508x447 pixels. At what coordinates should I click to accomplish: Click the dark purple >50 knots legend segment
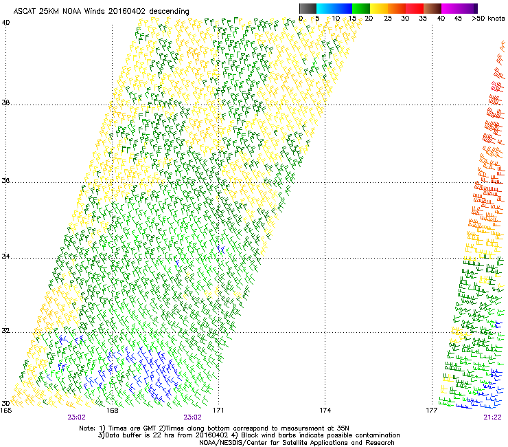(x=476, y=8)
